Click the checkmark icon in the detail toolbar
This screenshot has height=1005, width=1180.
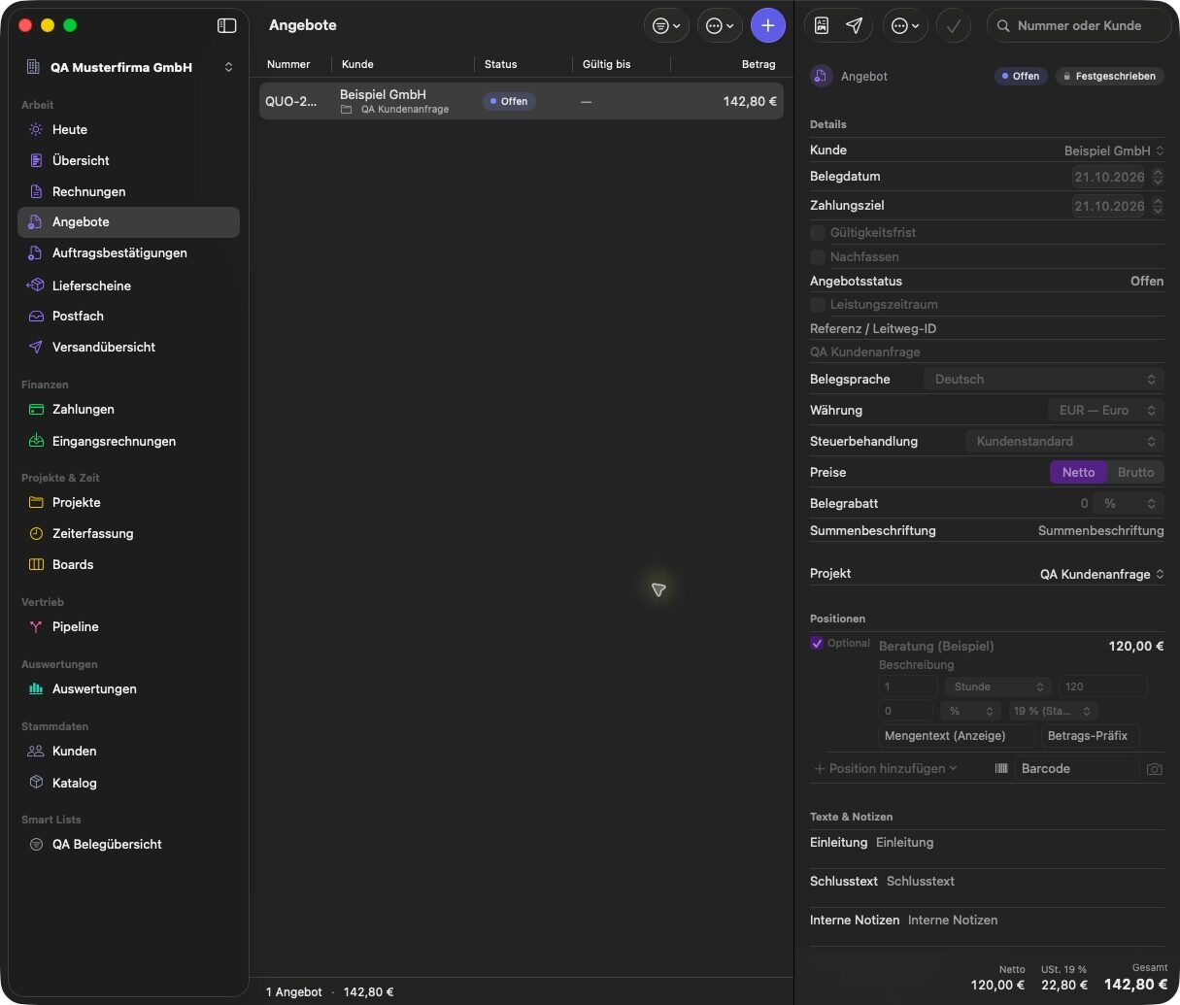[954, 26]
